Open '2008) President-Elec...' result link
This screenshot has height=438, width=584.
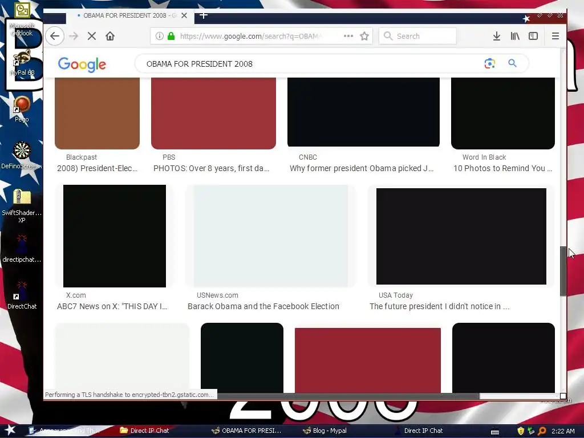(97, 168)
